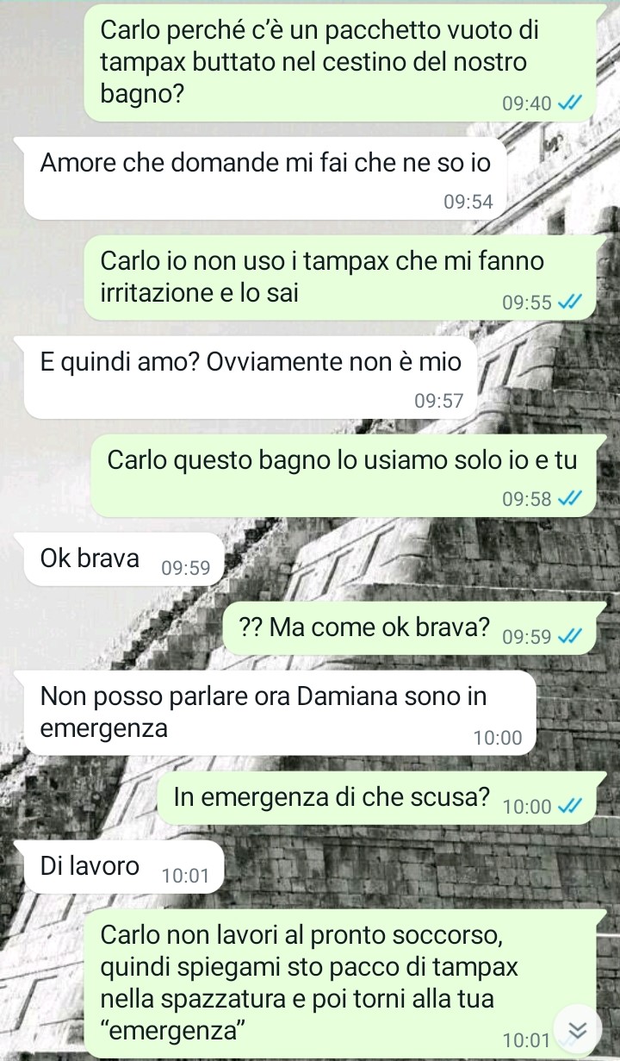Screen dimensions: 620x1061
Task: Tap the 09:54 timestamp on received message
Action: click(468, 203)
